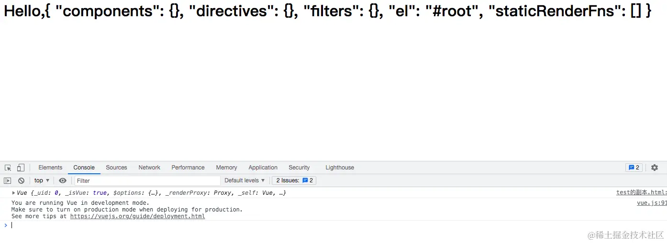The width and height of the screenshot is (667, 243).
Task: Toggle the device toolbar icon
Action: pyautogui.click(x=21, y=168)
